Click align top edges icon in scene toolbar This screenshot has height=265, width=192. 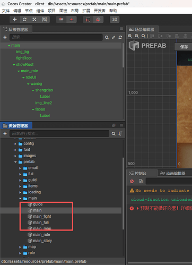pos(152,36)
